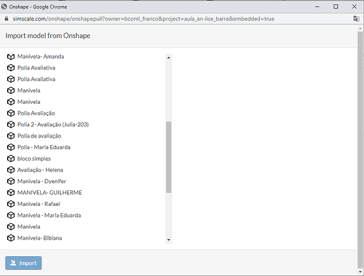The width and height of the screenshot is (364, 276).
Task: Select the Manivela - Maria Eduarda model
Action: pyautogui.click(x=49, y=215)
